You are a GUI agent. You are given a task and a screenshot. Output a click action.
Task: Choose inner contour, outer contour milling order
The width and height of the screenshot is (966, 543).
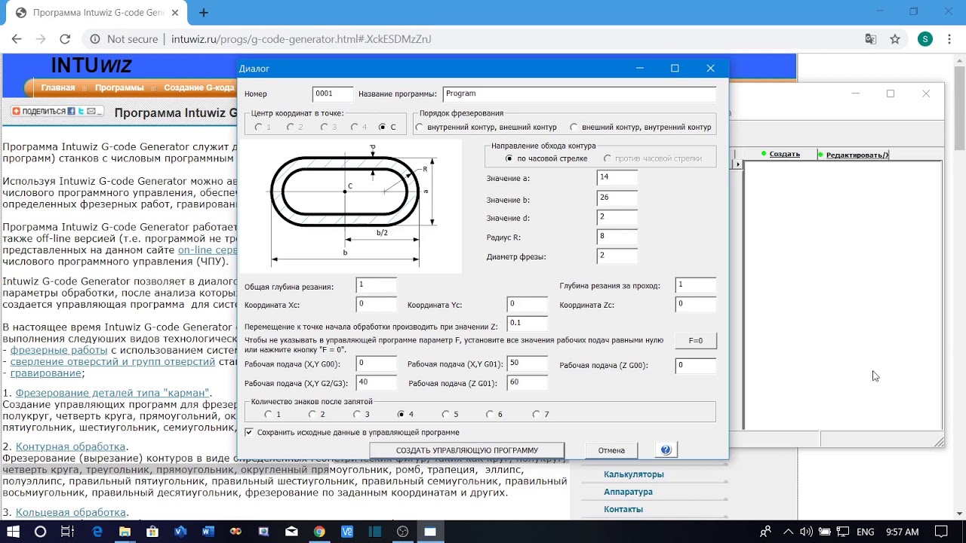[x=420, y=127]
